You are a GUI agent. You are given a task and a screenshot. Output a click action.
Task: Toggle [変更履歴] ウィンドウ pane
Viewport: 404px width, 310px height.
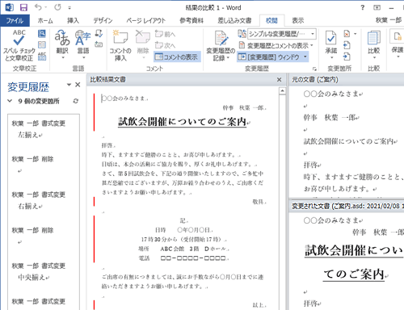(x=269, y=57)
